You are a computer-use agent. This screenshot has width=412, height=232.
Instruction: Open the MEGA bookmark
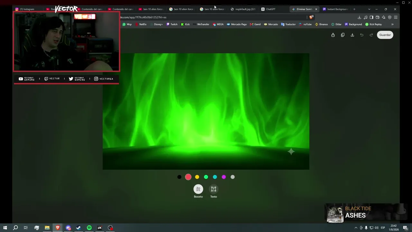218,24
